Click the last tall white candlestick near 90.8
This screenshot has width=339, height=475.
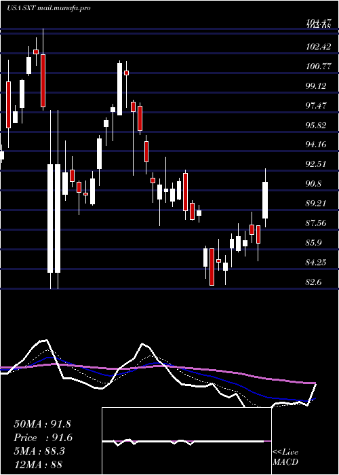[265, 200]
